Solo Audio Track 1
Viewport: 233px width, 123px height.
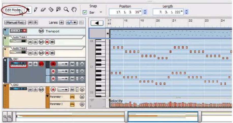pyautogui.click(x=35, y=42)
